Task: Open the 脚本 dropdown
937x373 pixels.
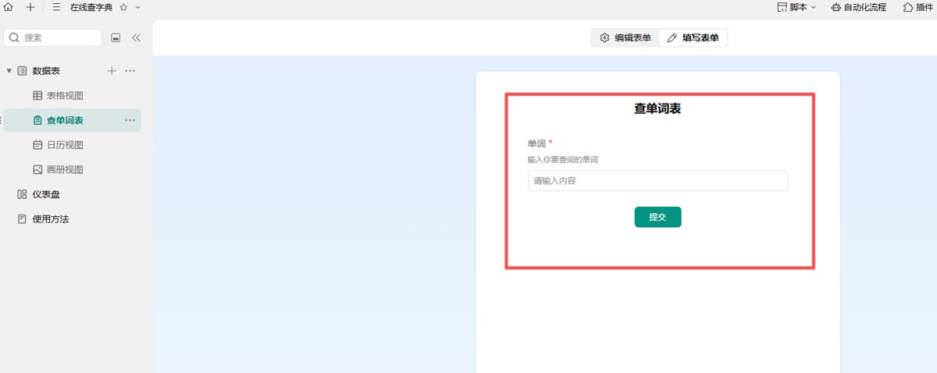Action: tap(796, 7)
